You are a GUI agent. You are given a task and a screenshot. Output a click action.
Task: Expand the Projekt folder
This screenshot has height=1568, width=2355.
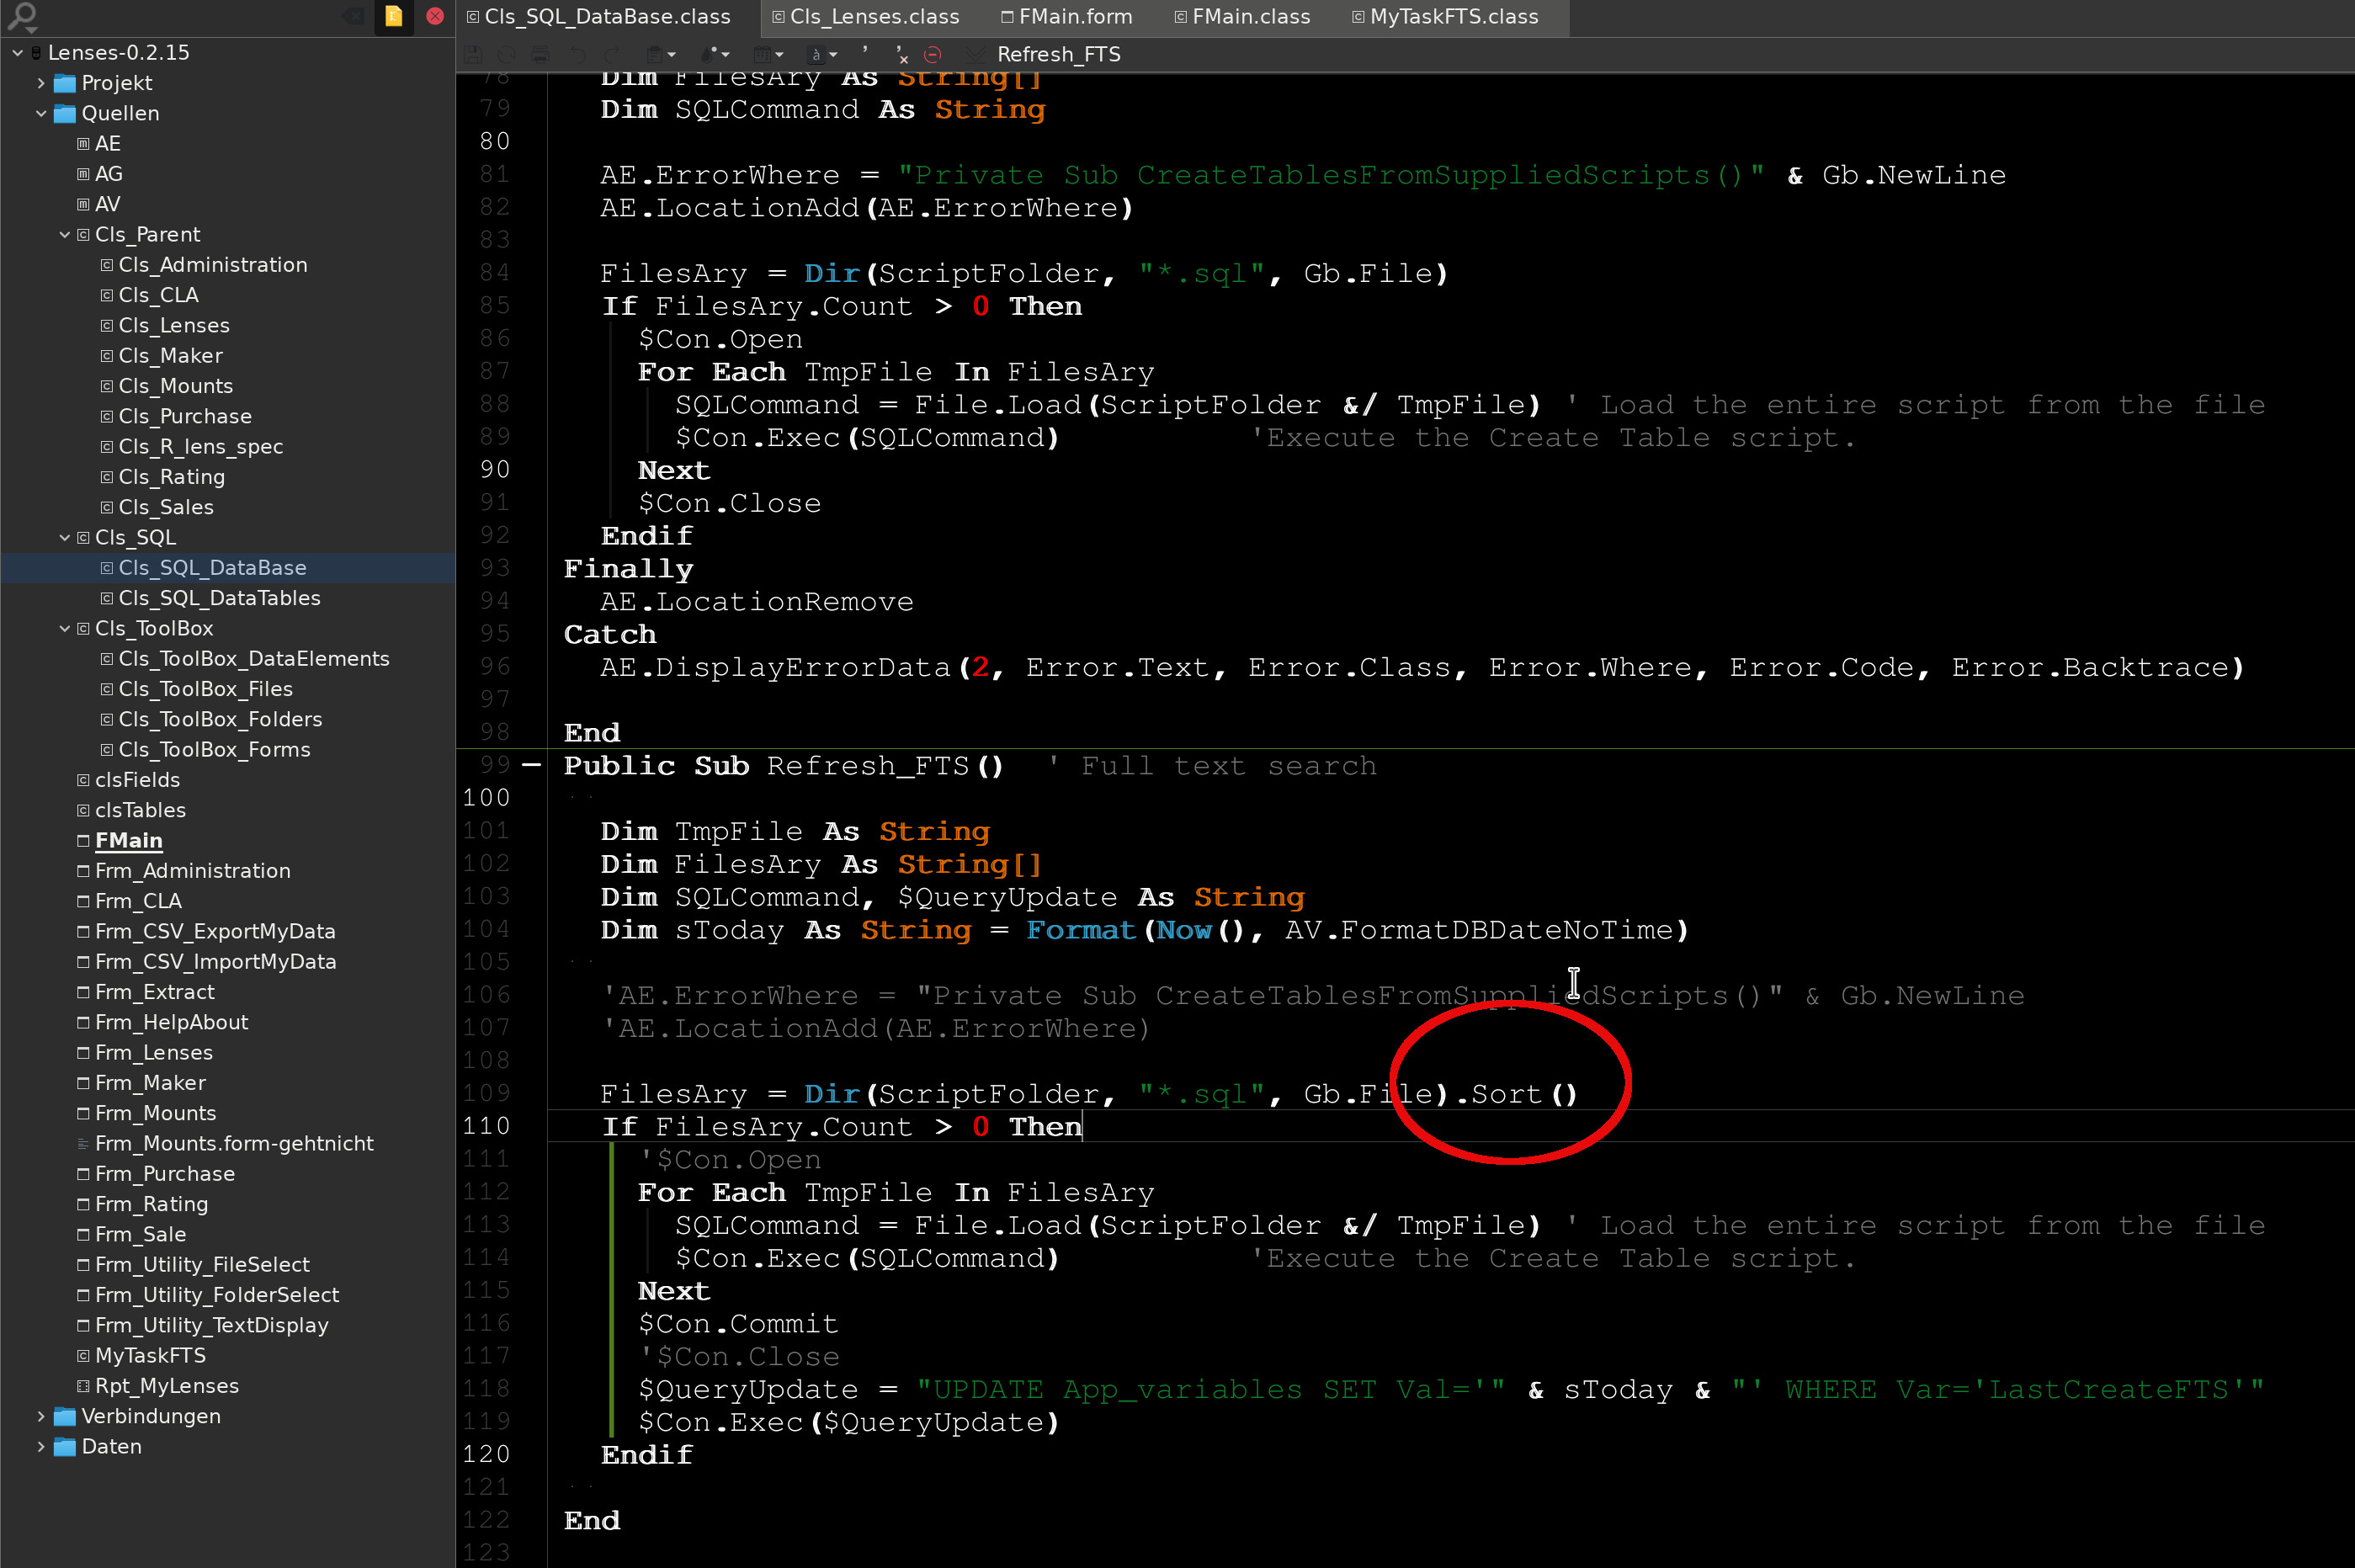(41, 83)
